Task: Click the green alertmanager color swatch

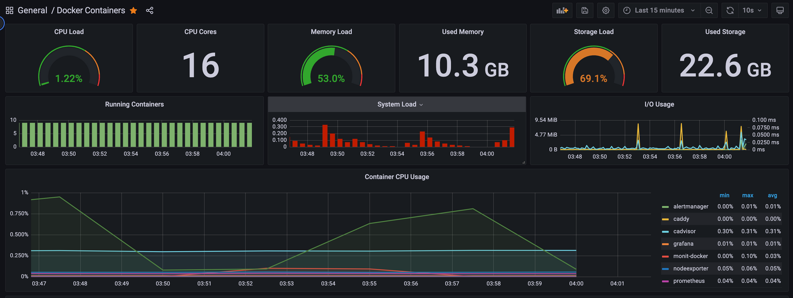Action: (x=665, y=207)
